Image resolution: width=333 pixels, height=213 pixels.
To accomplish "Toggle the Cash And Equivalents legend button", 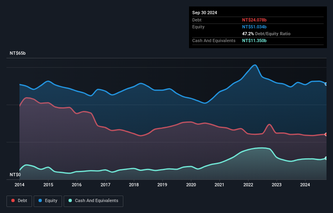I will pyautogui.click(x=93, y=201).
